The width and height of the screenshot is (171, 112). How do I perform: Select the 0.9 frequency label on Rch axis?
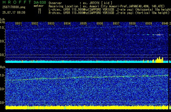click(x=2, y=89)
